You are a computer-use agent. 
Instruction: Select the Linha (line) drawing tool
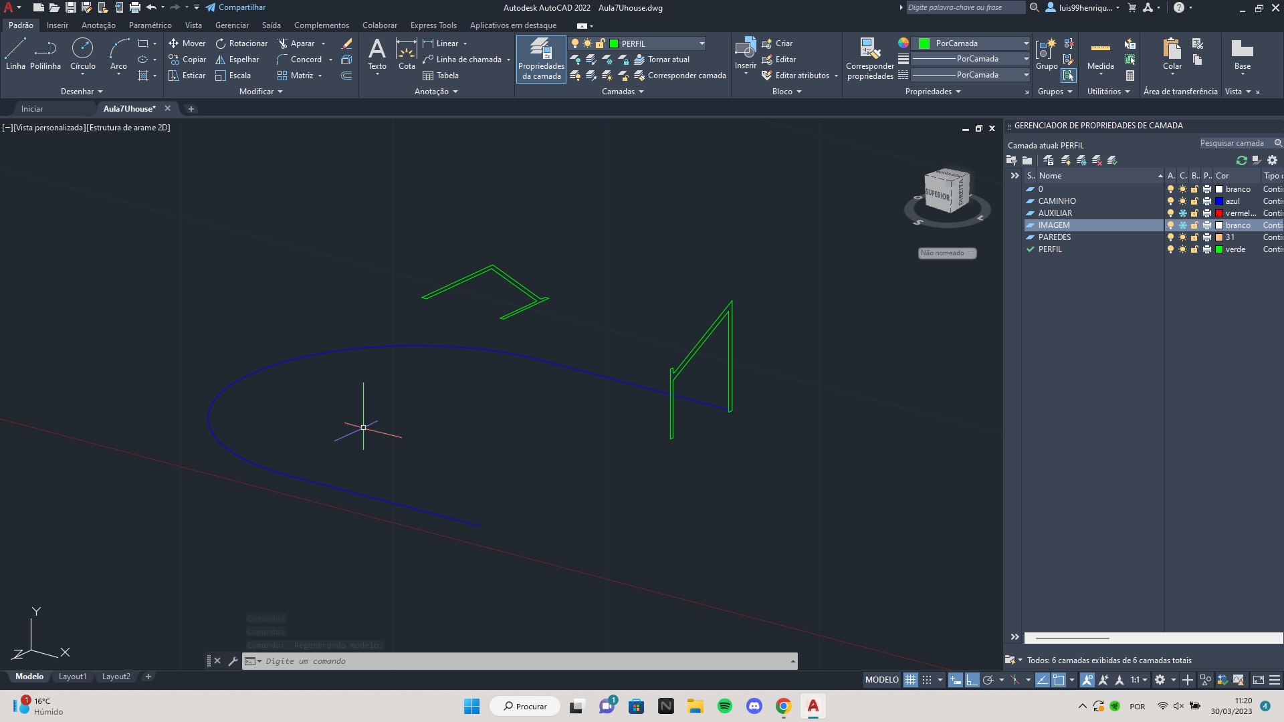[x=15, y=54]
